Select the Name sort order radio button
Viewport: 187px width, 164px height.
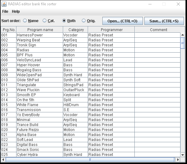coord(25,21)
